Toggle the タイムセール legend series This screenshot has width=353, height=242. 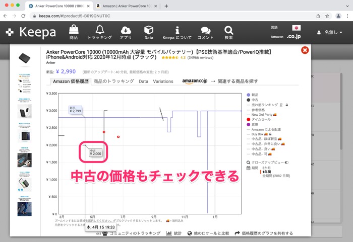tap(259, 119)
